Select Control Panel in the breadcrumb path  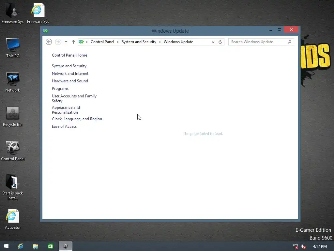(x=102, y=42)
